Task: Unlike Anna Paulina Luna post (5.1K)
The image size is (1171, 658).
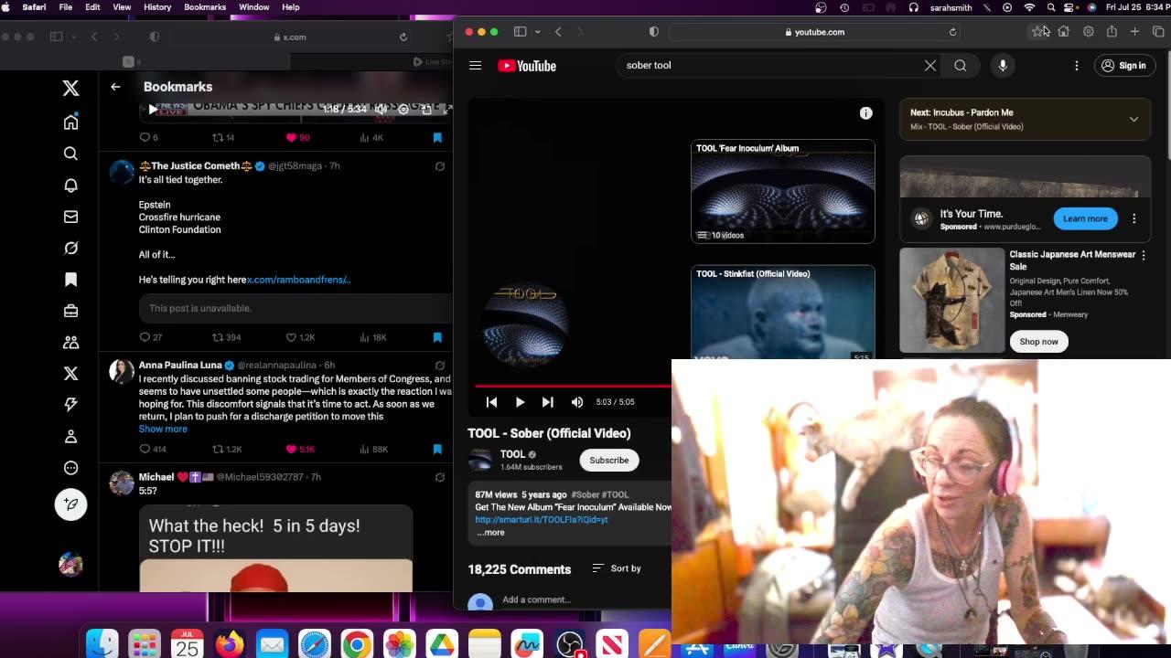Action: [x=292, y=449]
